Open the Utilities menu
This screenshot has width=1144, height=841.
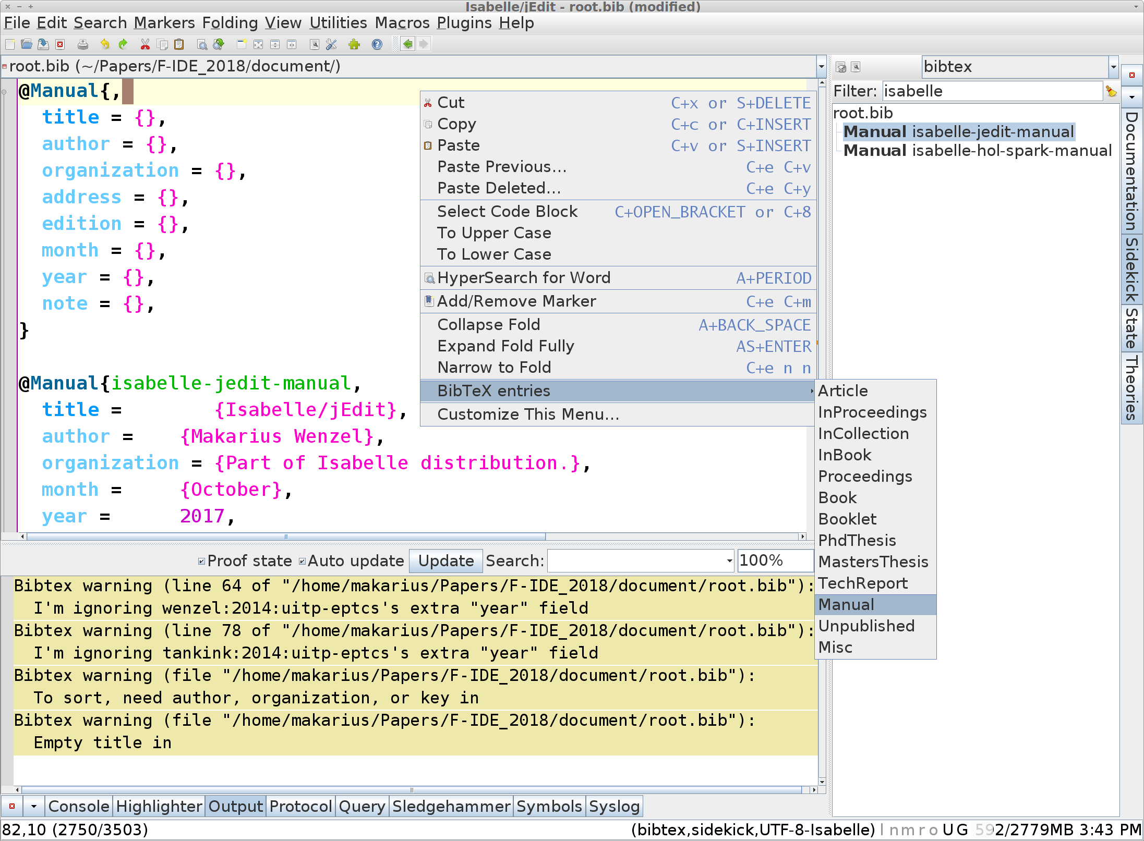click(338, 23)
